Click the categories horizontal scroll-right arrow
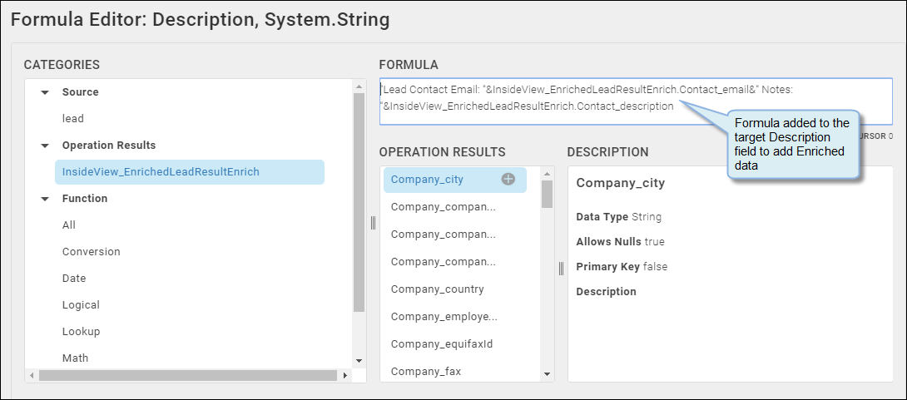Screen dimensions: 907x400 [x=344, y=376]
